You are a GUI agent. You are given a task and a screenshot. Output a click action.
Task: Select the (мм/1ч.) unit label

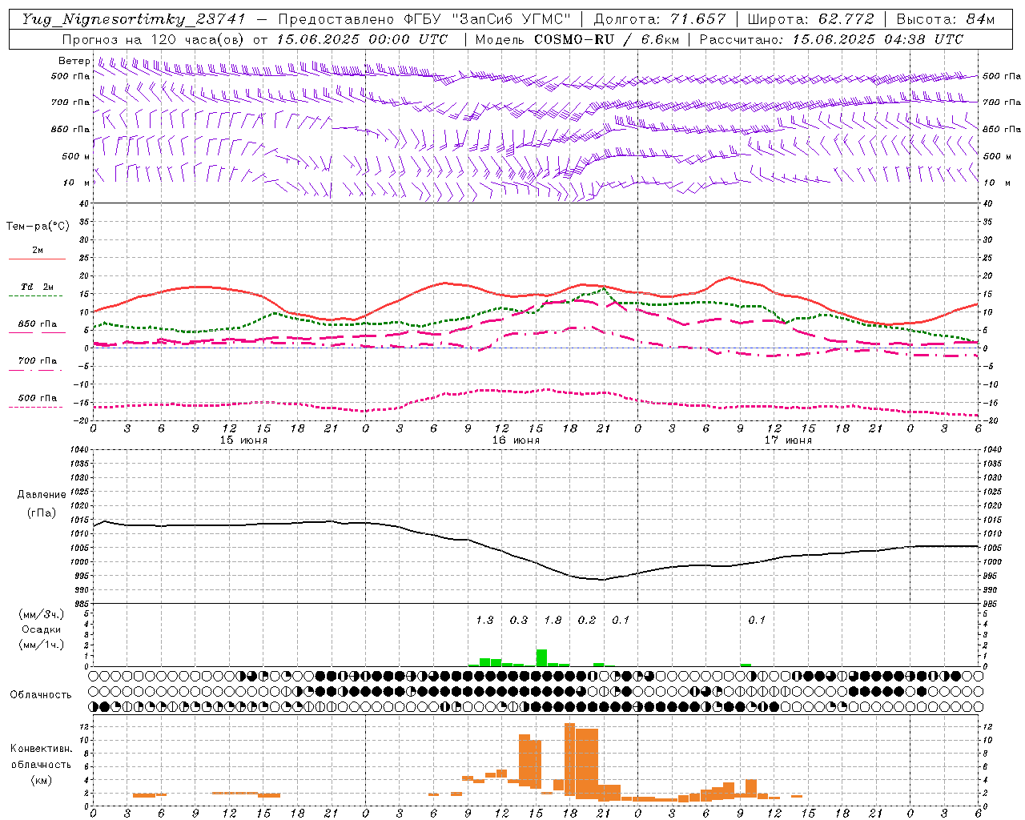[42, 645]
